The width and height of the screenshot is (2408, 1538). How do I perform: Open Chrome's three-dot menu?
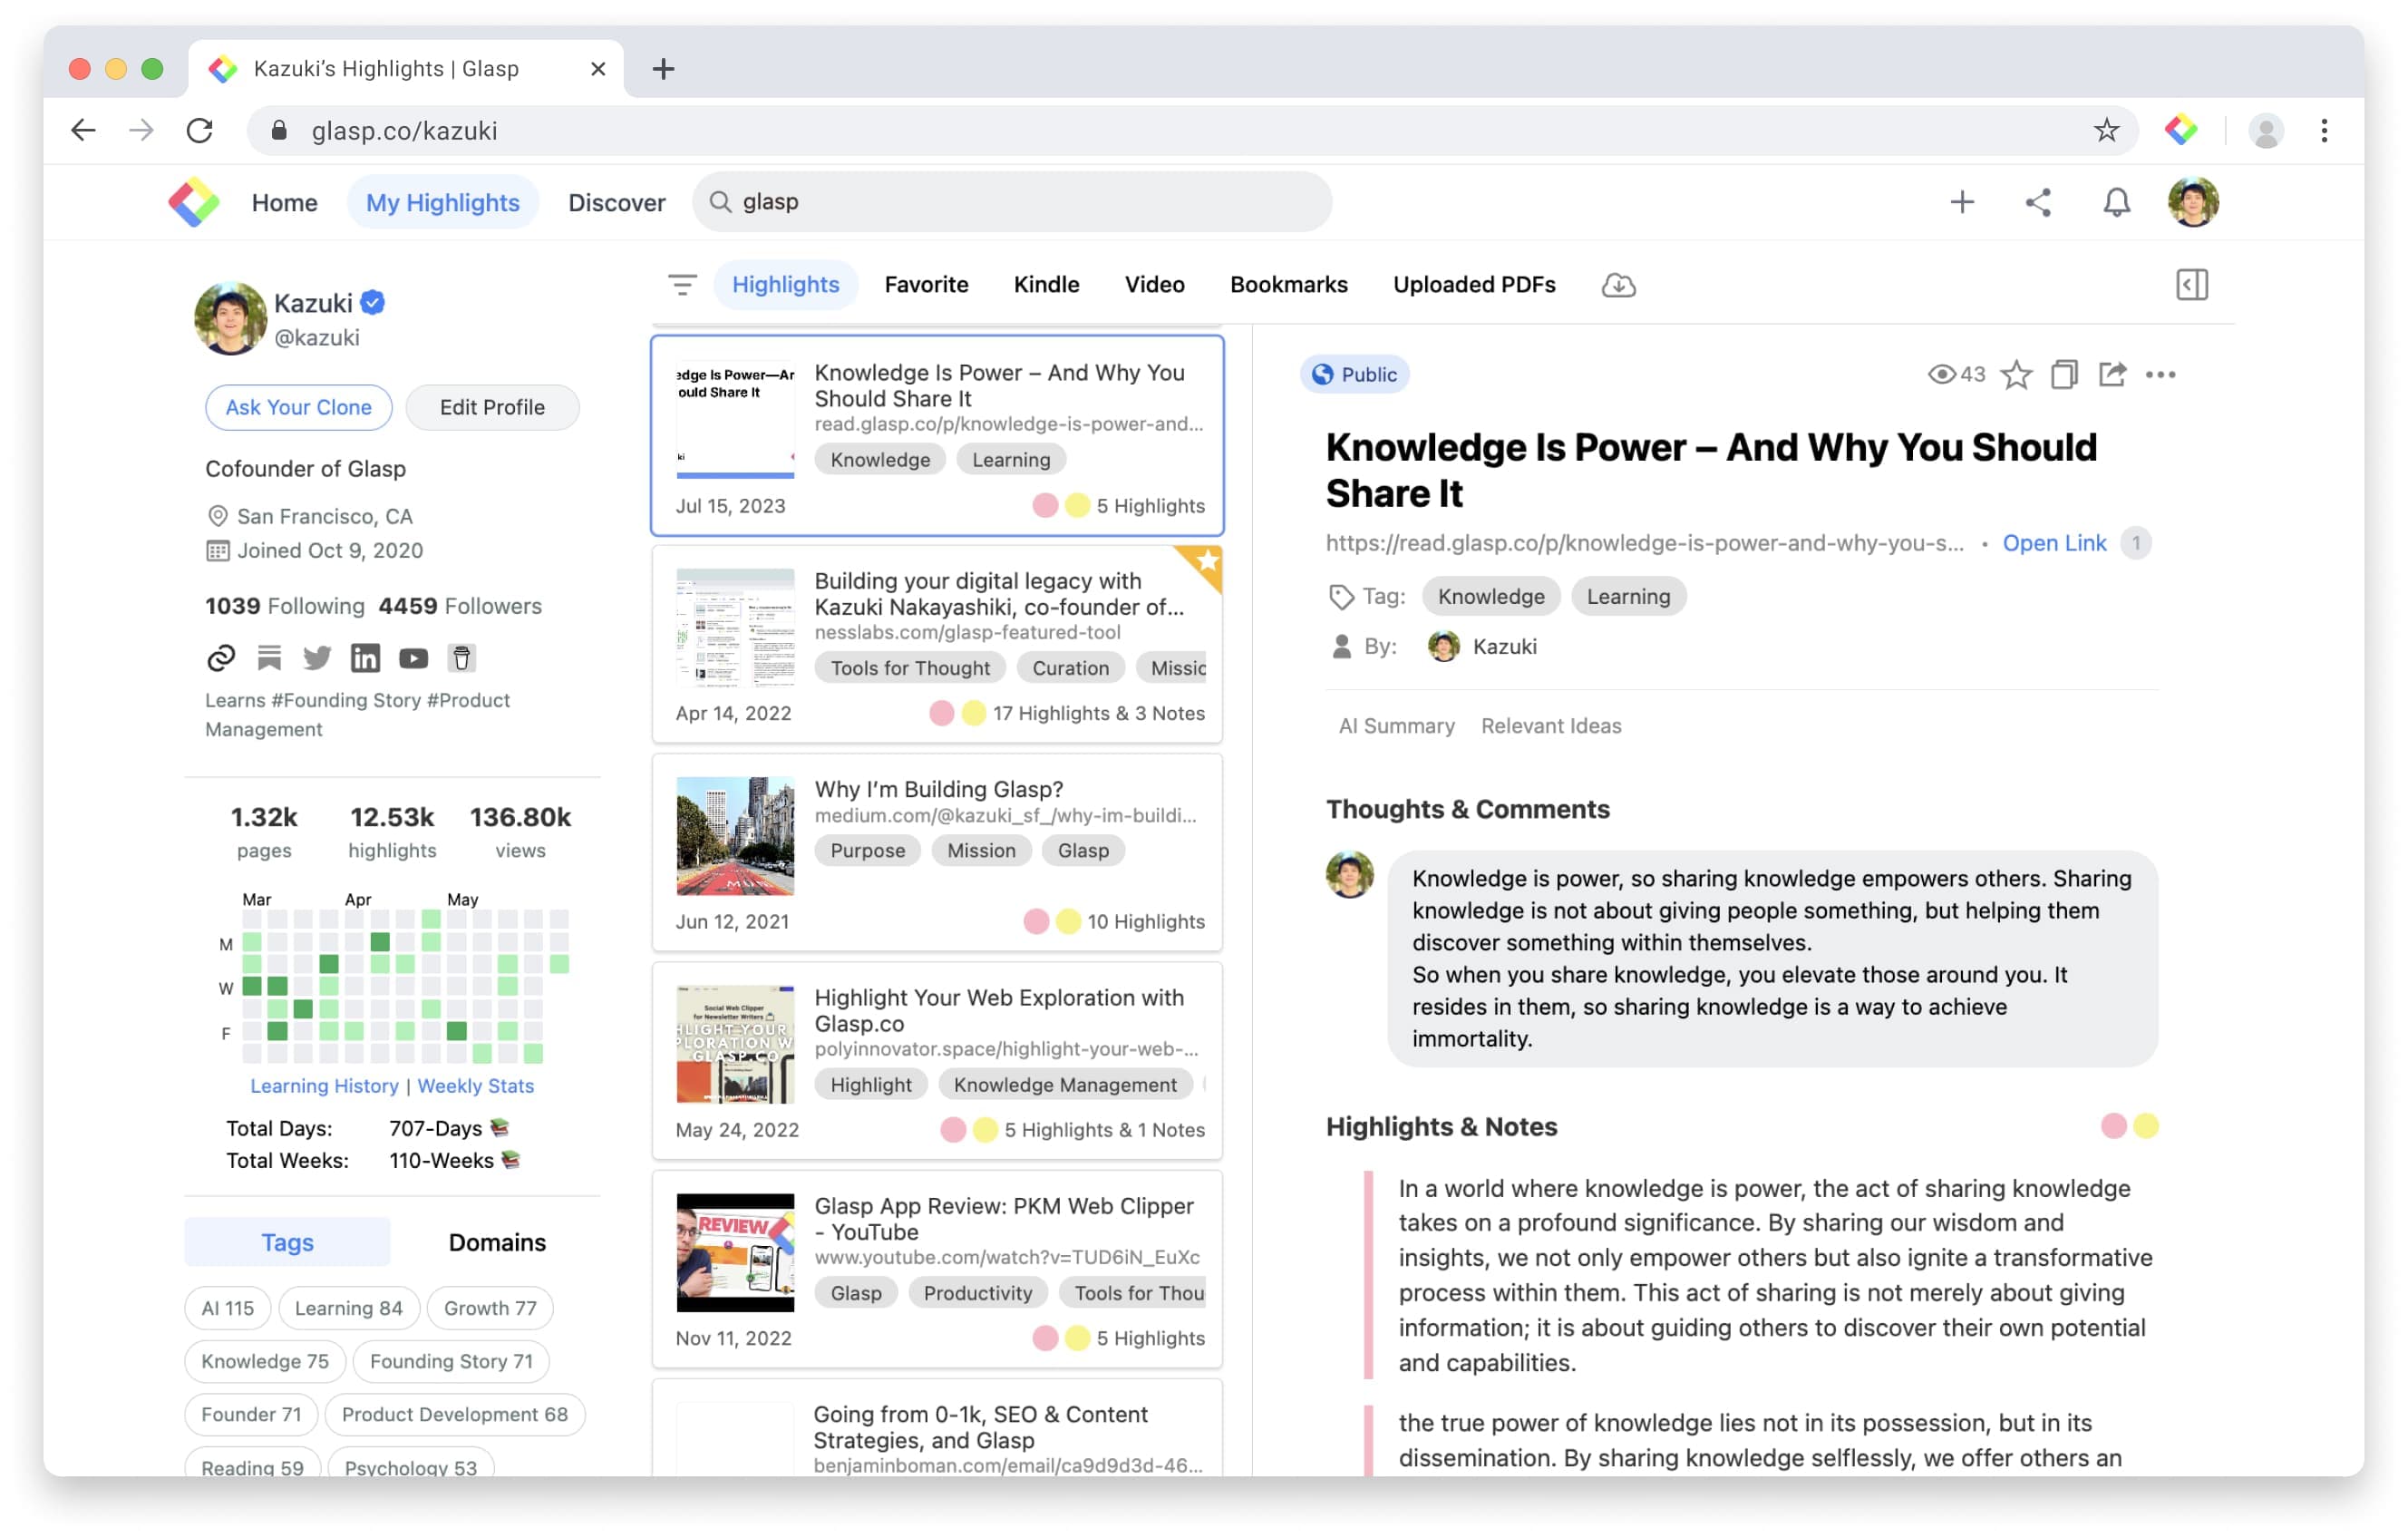click(2323, 131)
